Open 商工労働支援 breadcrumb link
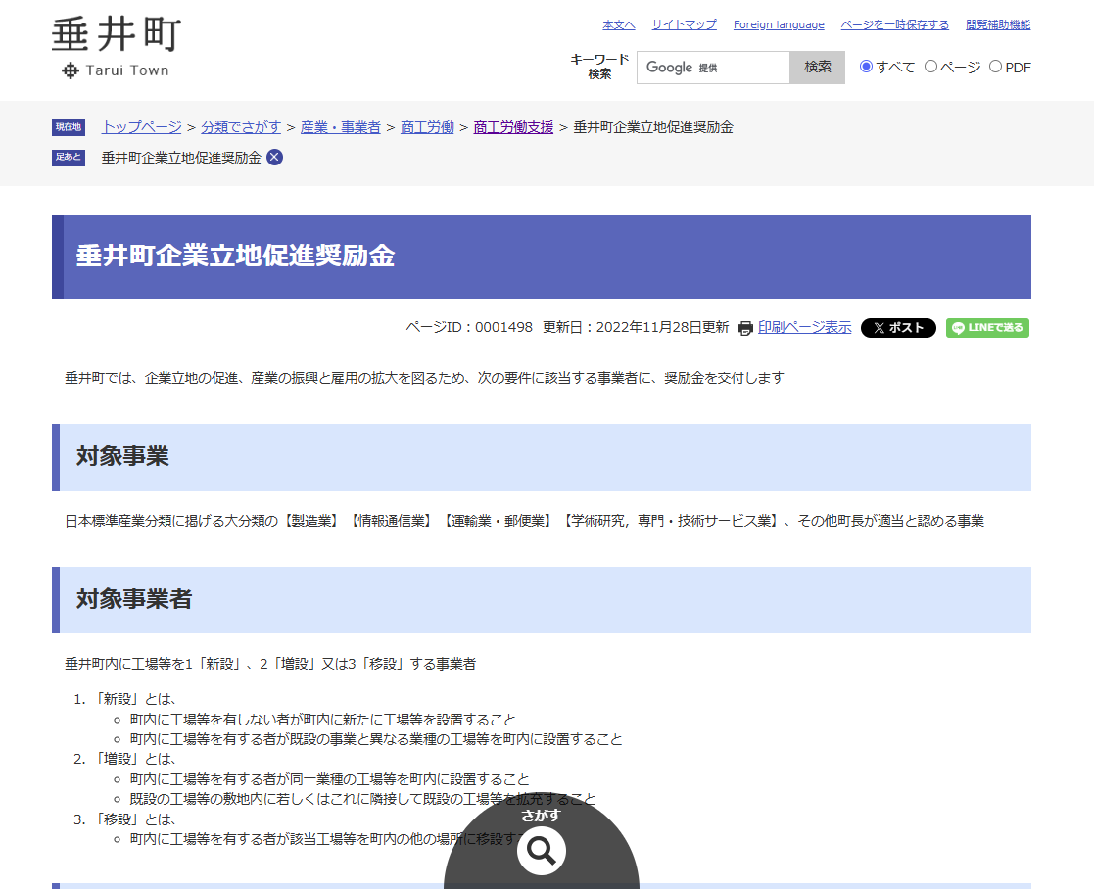The width and height of the screenshot is (1094, 889). pos(513,127)
